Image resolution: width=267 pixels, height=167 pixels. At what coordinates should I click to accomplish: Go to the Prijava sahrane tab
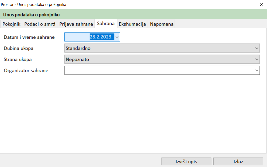coord(76,24)
